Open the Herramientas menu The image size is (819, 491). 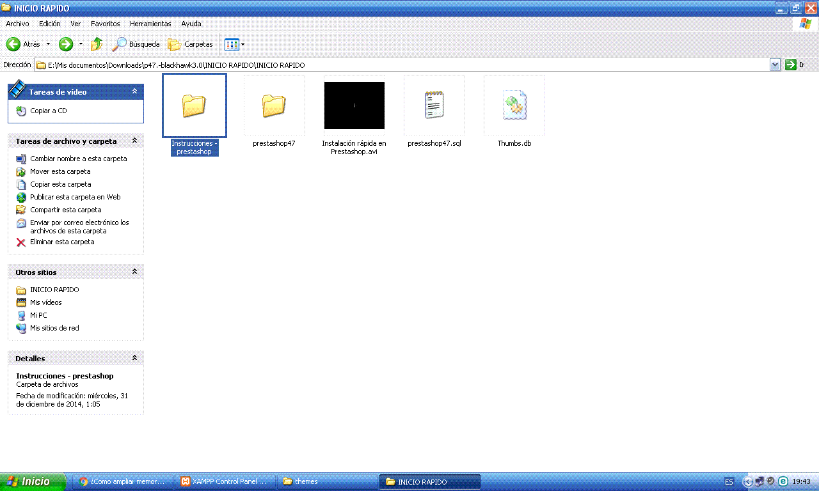coord(150,24)
